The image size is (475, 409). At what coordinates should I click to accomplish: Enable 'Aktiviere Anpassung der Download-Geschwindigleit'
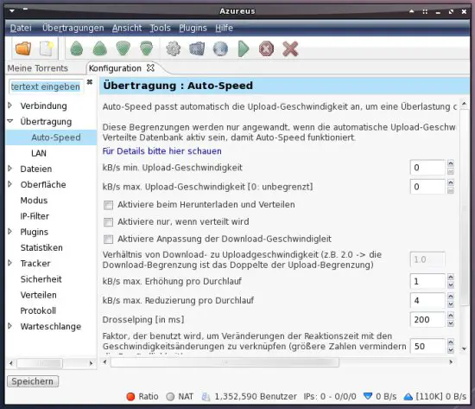pyautogui.click(x=108, y=240)
